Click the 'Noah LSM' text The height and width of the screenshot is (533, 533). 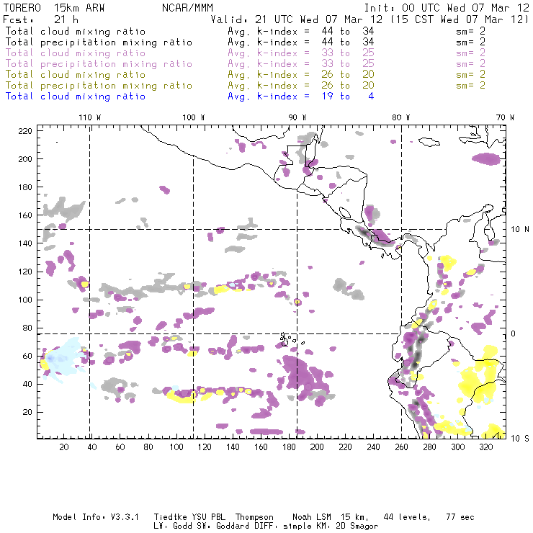tap(312, 517)
